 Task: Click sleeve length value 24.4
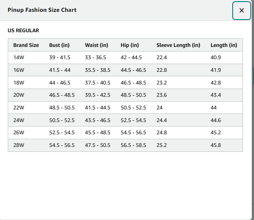pos(162,120)
